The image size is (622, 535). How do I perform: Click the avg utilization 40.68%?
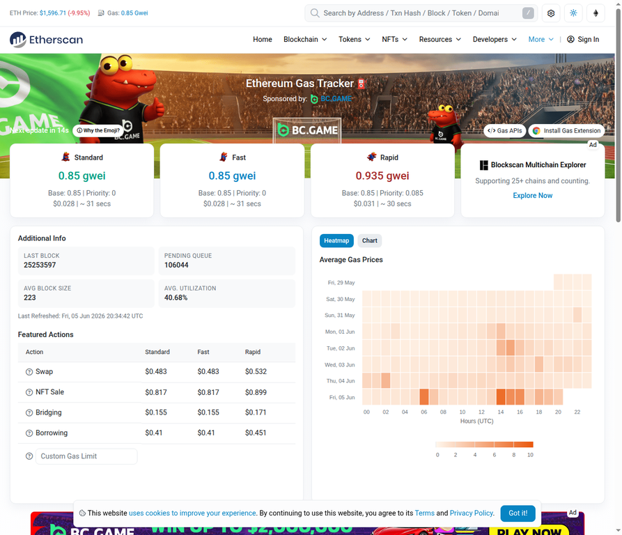pyautogui.click(x=176, y=297)
